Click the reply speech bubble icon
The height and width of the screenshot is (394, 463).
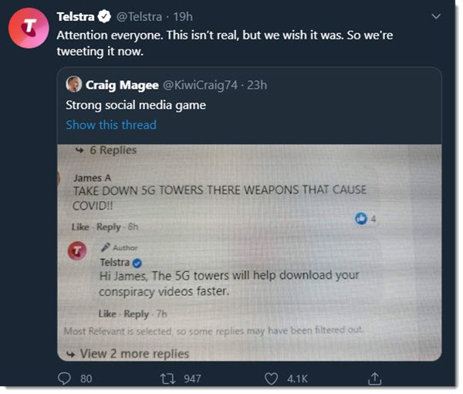coord(65,379)
